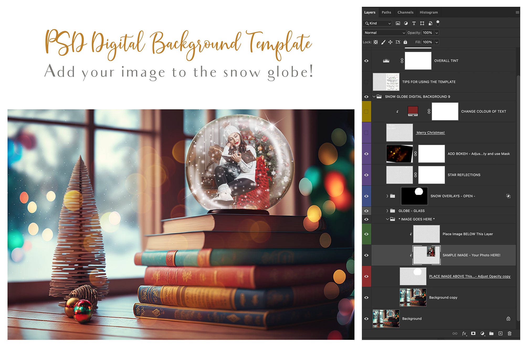
Task: Filter layers by text using the T icon
Action: [x=414, y=23]
